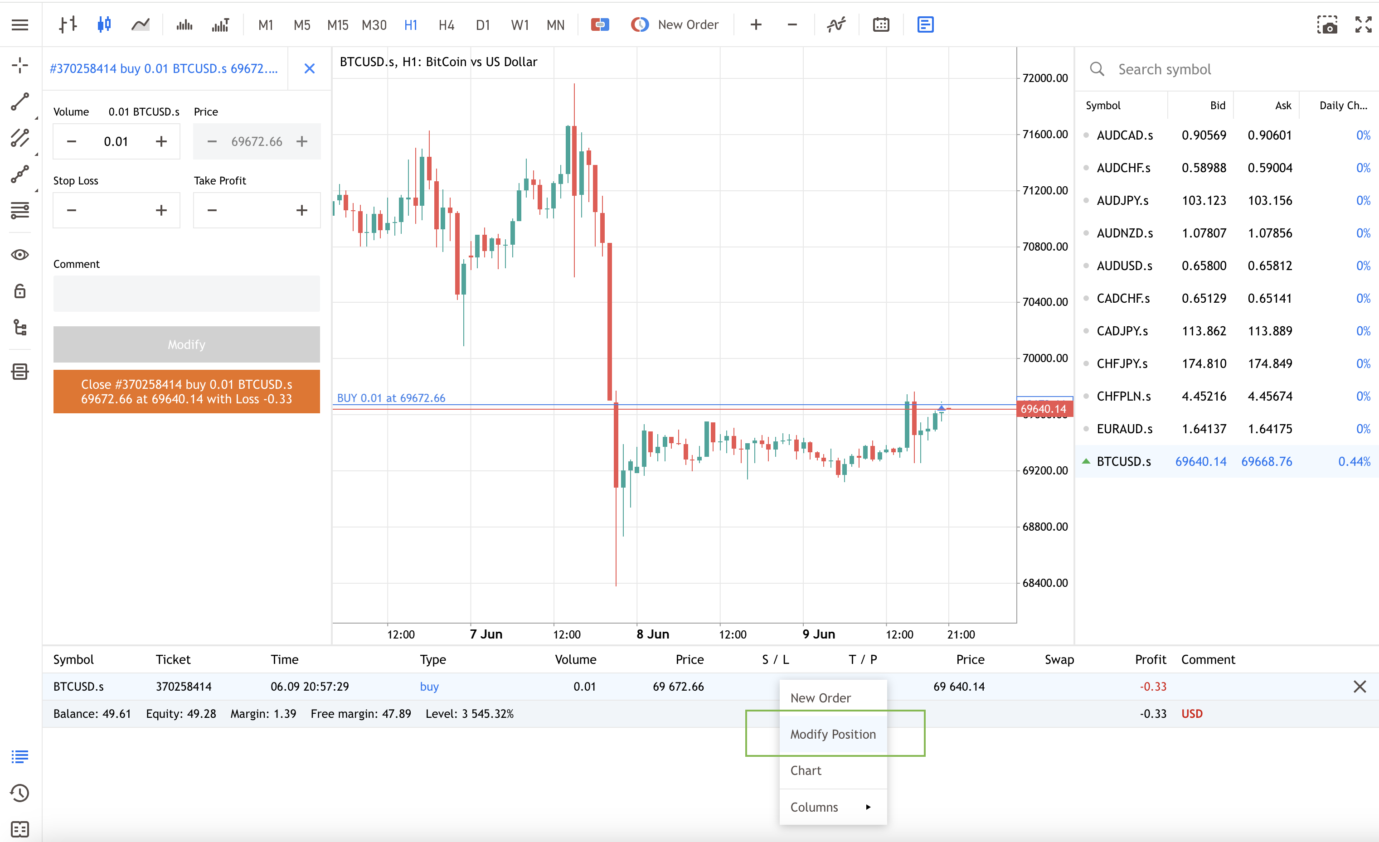The height and width of the screenshot is (842, 1379).
Task: Open the indicators list icon
Action: pyautogui.click(x=837, y=24)
